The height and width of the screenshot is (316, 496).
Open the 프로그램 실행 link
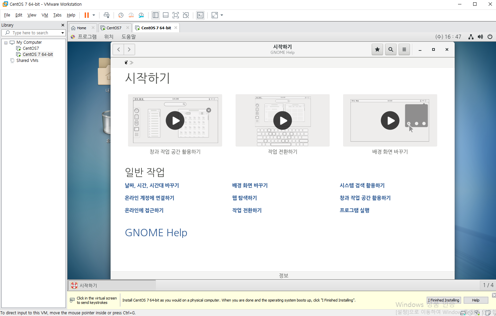(x=355, y=210)
